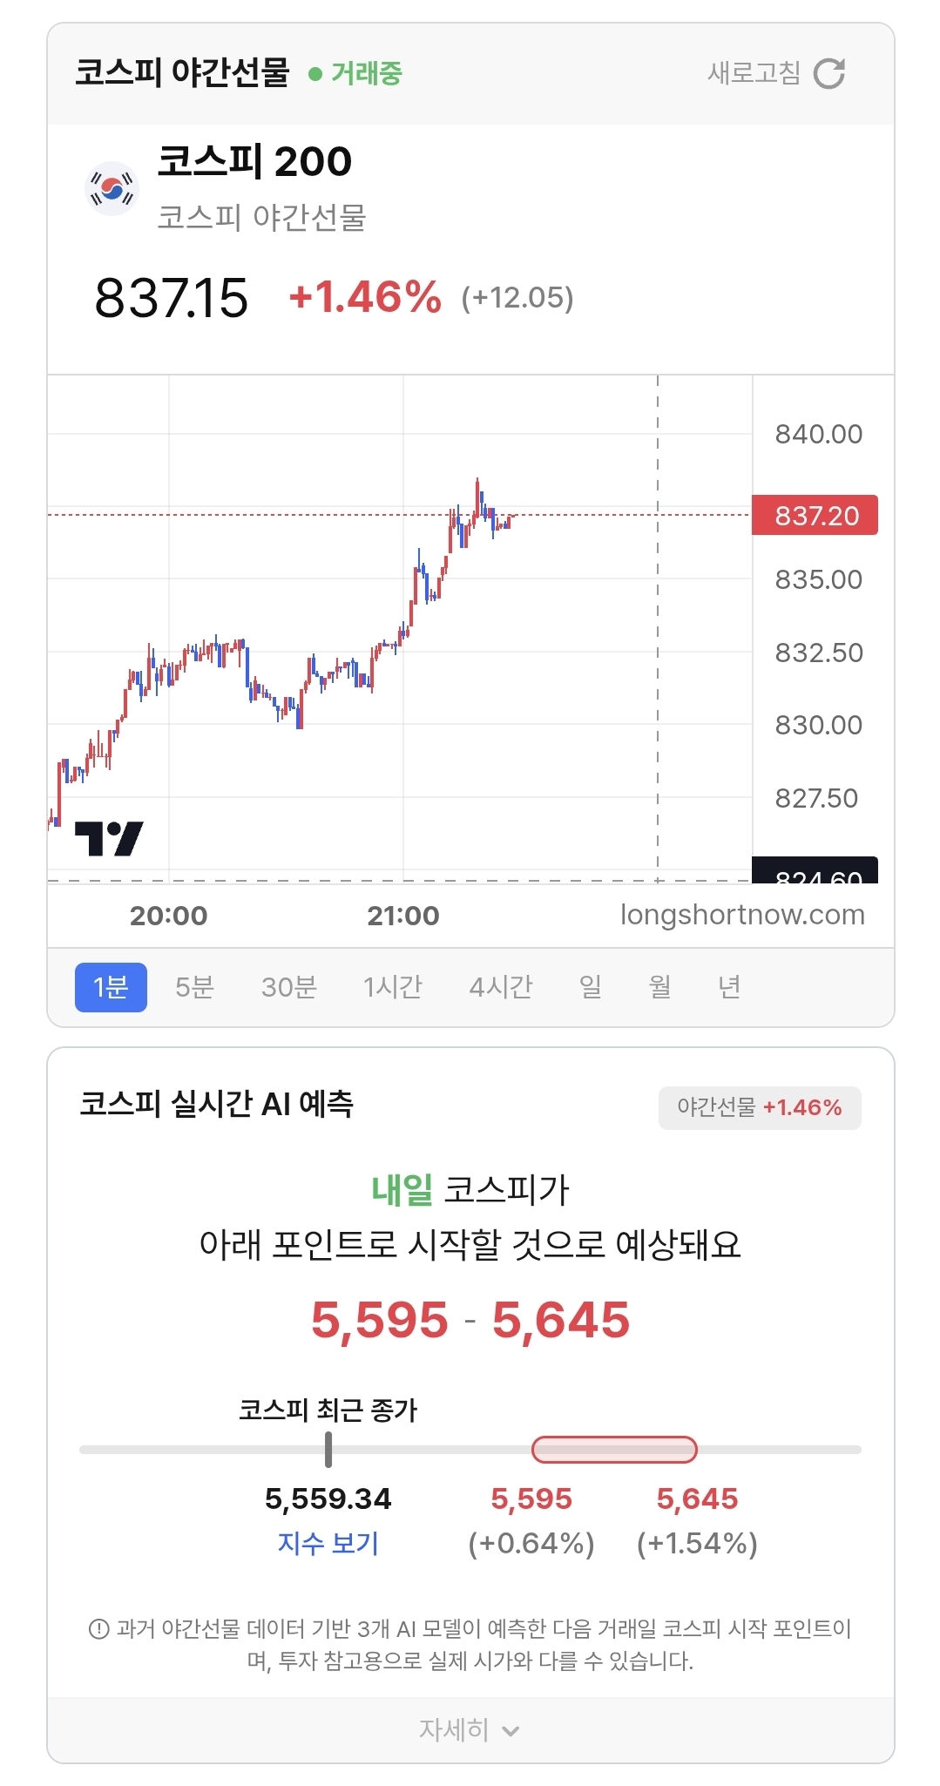Image resolution: width=940 pixels, height=1786 pixels.
Task: Select the 1분 chart interval
Action: (x=111, y=987)
